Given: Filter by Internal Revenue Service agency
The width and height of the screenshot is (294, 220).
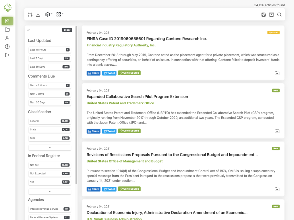Looking at the screenshot, I should 49,209.
